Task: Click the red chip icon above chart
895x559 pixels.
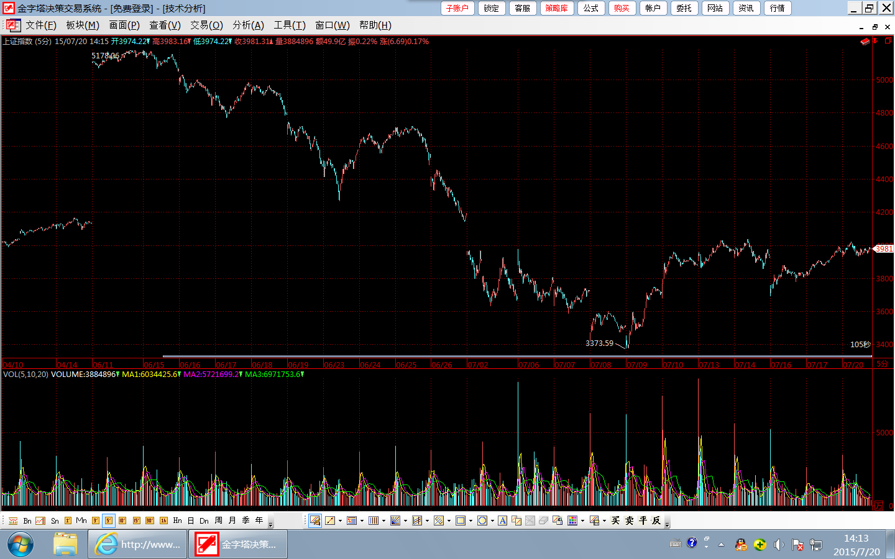Action: [865, 42]
